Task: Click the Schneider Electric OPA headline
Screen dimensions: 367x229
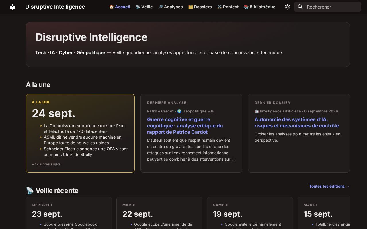Action: [86, 152]
